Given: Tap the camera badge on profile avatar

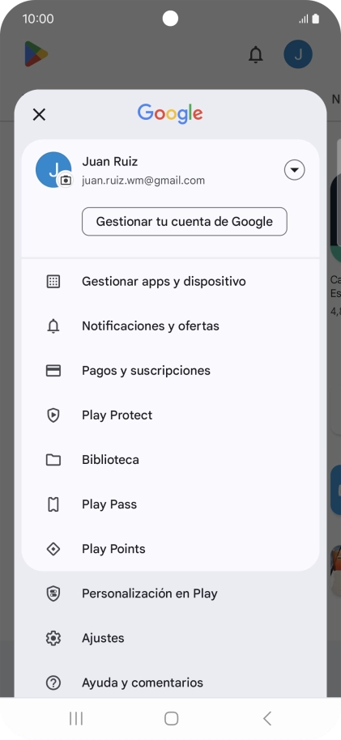Looking at the screenshot, I should click(66, 181).
